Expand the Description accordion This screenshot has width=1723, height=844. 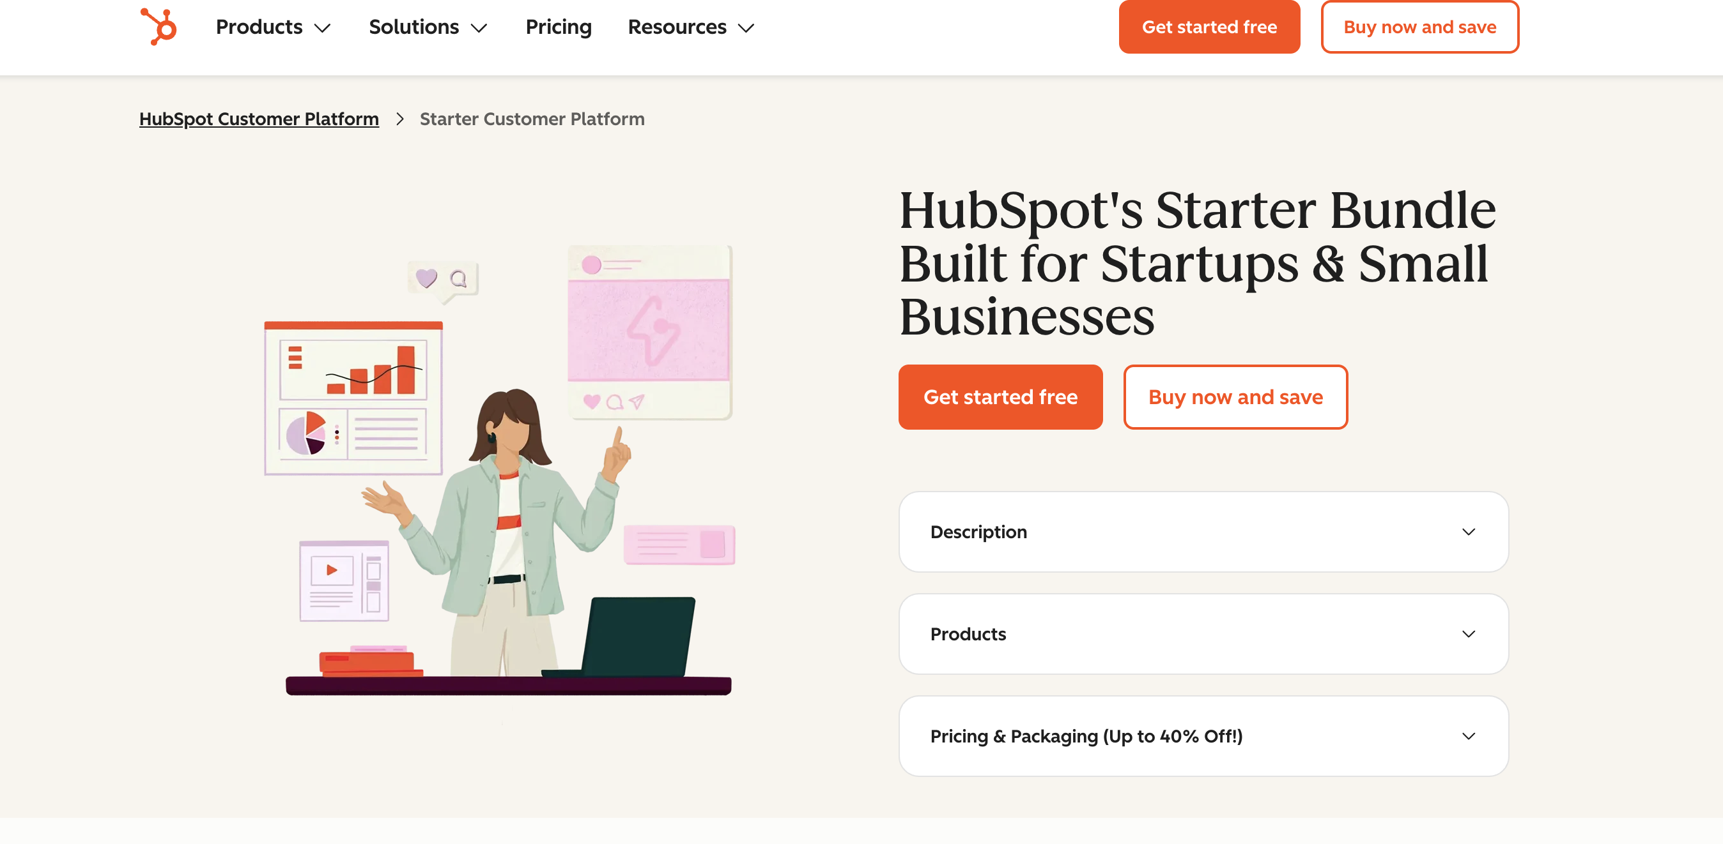coord(978,532)
